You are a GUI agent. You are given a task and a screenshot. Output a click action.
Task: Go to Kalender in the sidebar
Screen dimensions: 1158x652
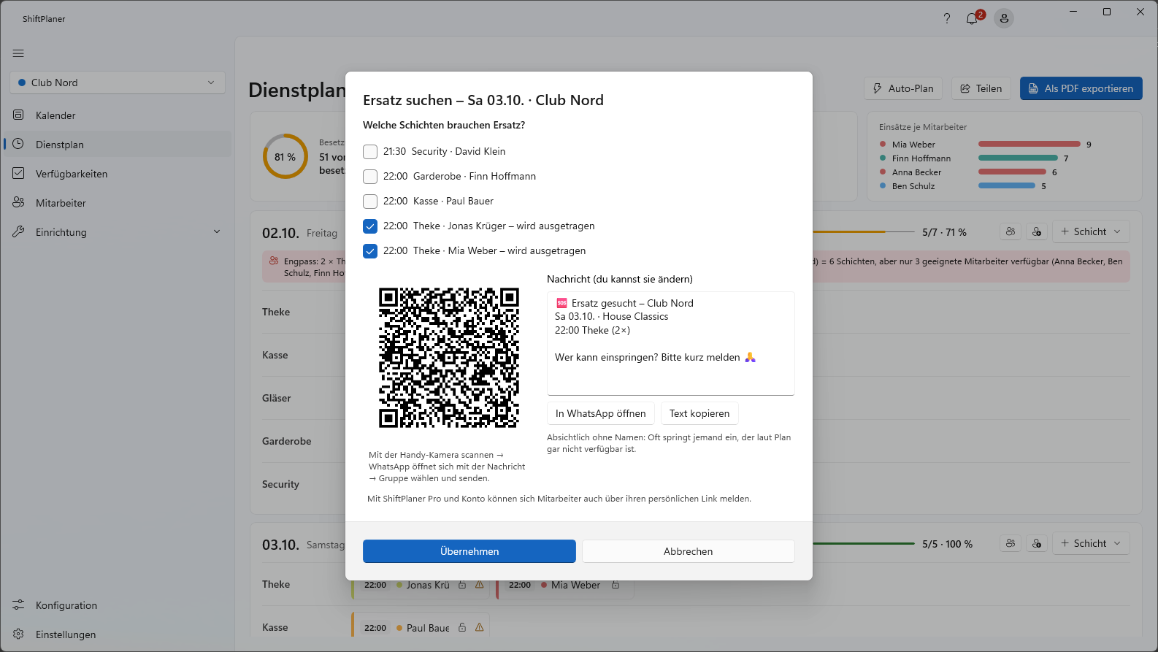pos(118,115)
